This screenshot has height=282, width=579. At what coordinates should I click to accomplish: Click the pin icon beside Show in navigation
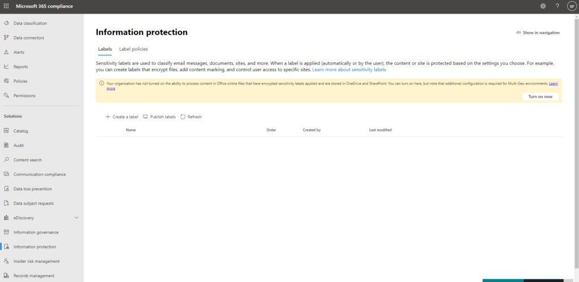[x=518, y=33]
